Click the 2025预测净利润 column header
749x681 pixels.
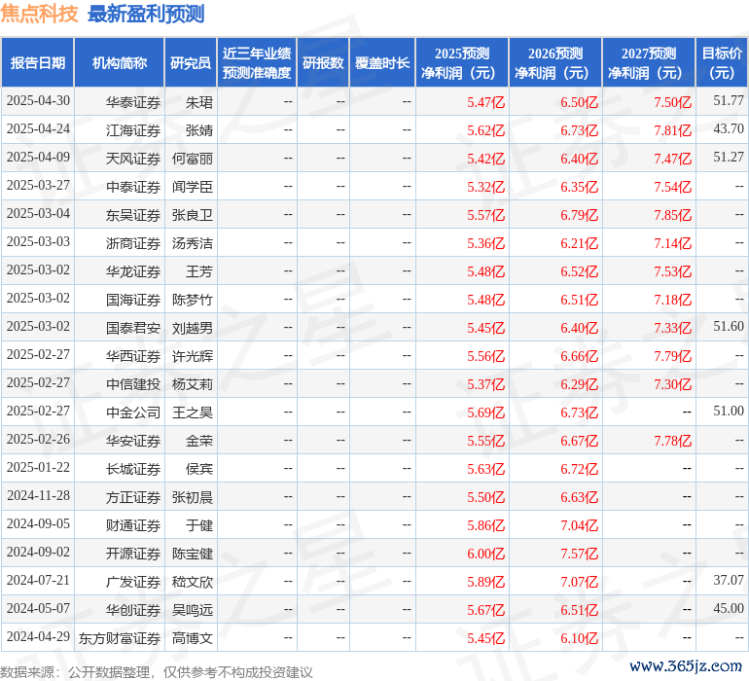click(462, 62)
